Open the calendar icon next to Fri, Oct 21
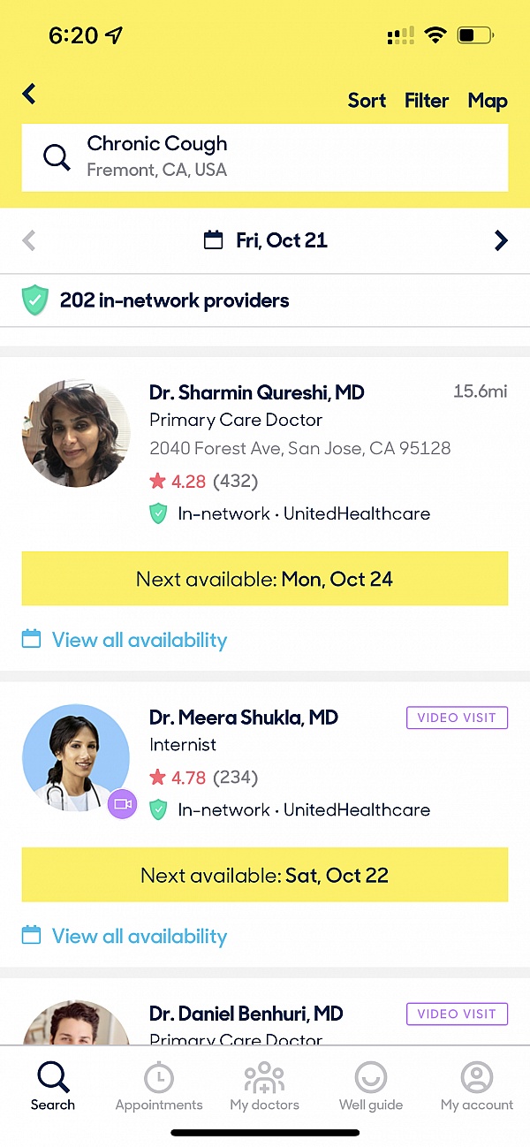The image size is (530, 1147). tap(213, 239)
